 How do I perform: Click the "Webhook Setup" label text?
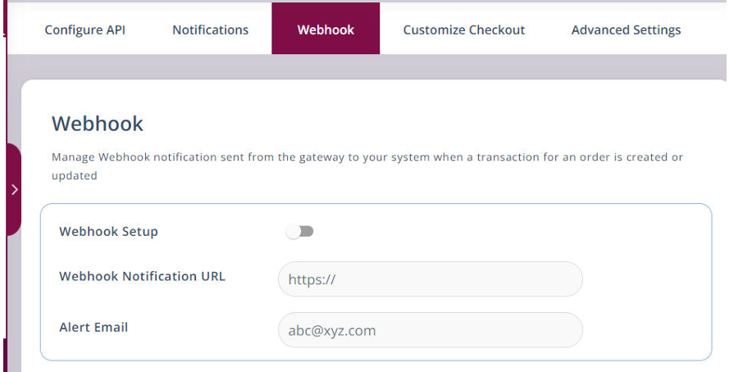108,232
